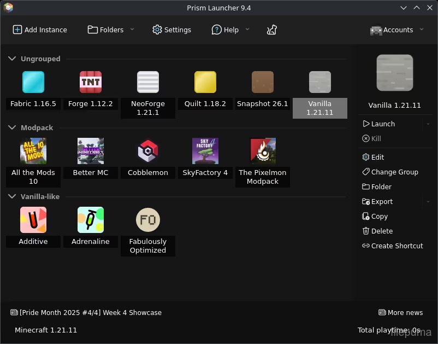Select the Forge 1.12.2 TNT icon
Screen dimensions: 438x344
pyautogui.click(x=91, y=82)
